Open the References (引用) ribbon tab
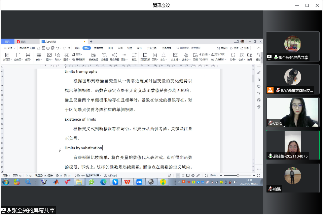The width and height of the screenshot is (323, 215). [110, 48]
